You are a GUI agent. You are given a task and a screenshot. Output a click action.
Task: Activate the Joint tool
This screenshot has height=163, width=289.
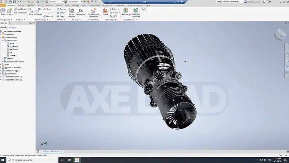click(31, 12)
